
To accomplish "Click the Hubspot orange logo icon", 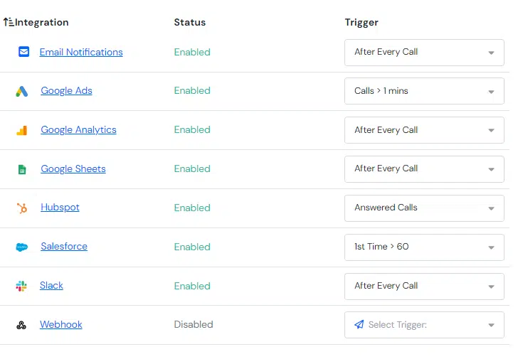I will coord(22,208).
